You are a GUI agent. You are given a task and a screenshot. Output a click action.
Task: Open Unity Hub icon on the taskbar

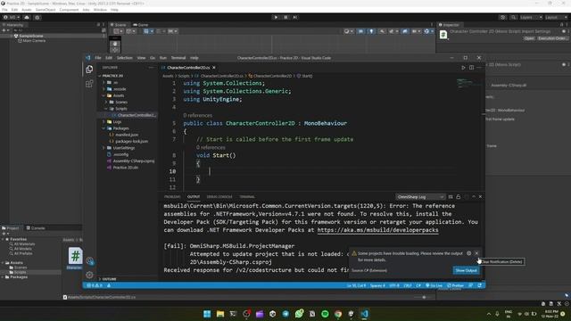273,314
